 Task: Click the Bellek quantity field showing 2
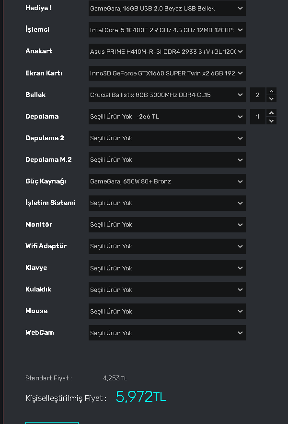[x=258, y=95]
